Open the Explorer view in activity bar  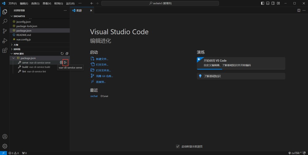[5, 12]
